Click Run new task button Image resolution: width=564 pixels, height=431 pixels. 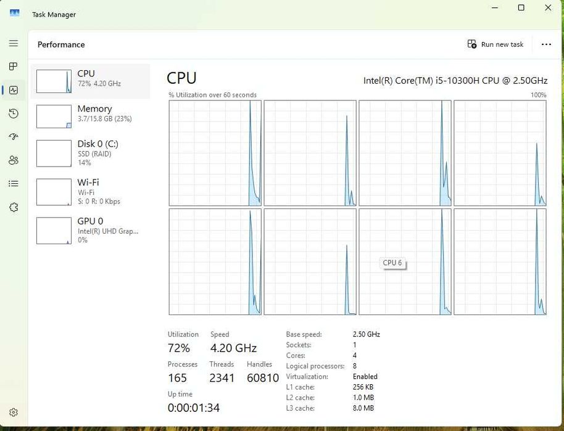click(x=496, y=44)
